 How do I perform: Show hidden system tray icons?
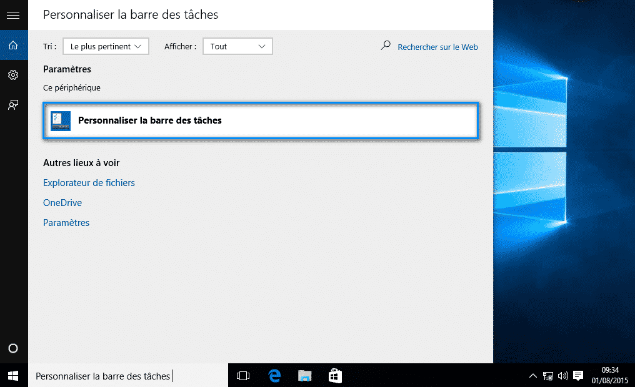pyautogui.click(x=532, y=376)
